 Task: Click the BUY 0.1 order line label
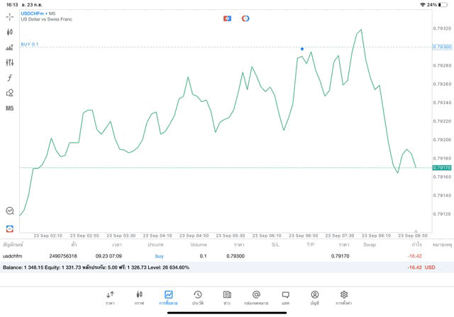tap(30, 44)
